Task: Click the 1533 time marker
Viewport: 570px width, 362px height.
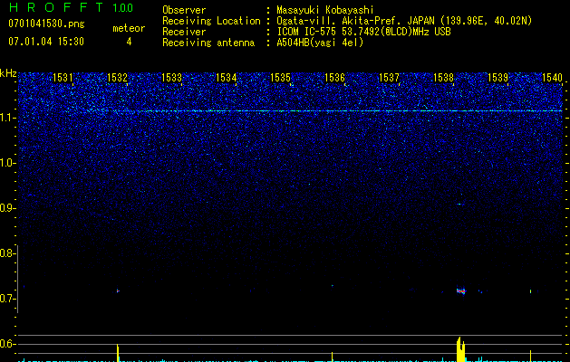Action: point(171,77)
